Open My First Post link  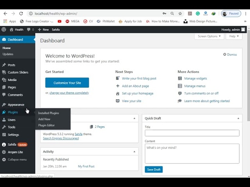tap(86, 166)
